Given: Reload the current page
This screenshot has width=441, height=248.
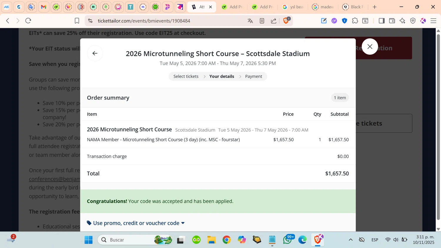Looking at the screenshot, I should point(28,21).
